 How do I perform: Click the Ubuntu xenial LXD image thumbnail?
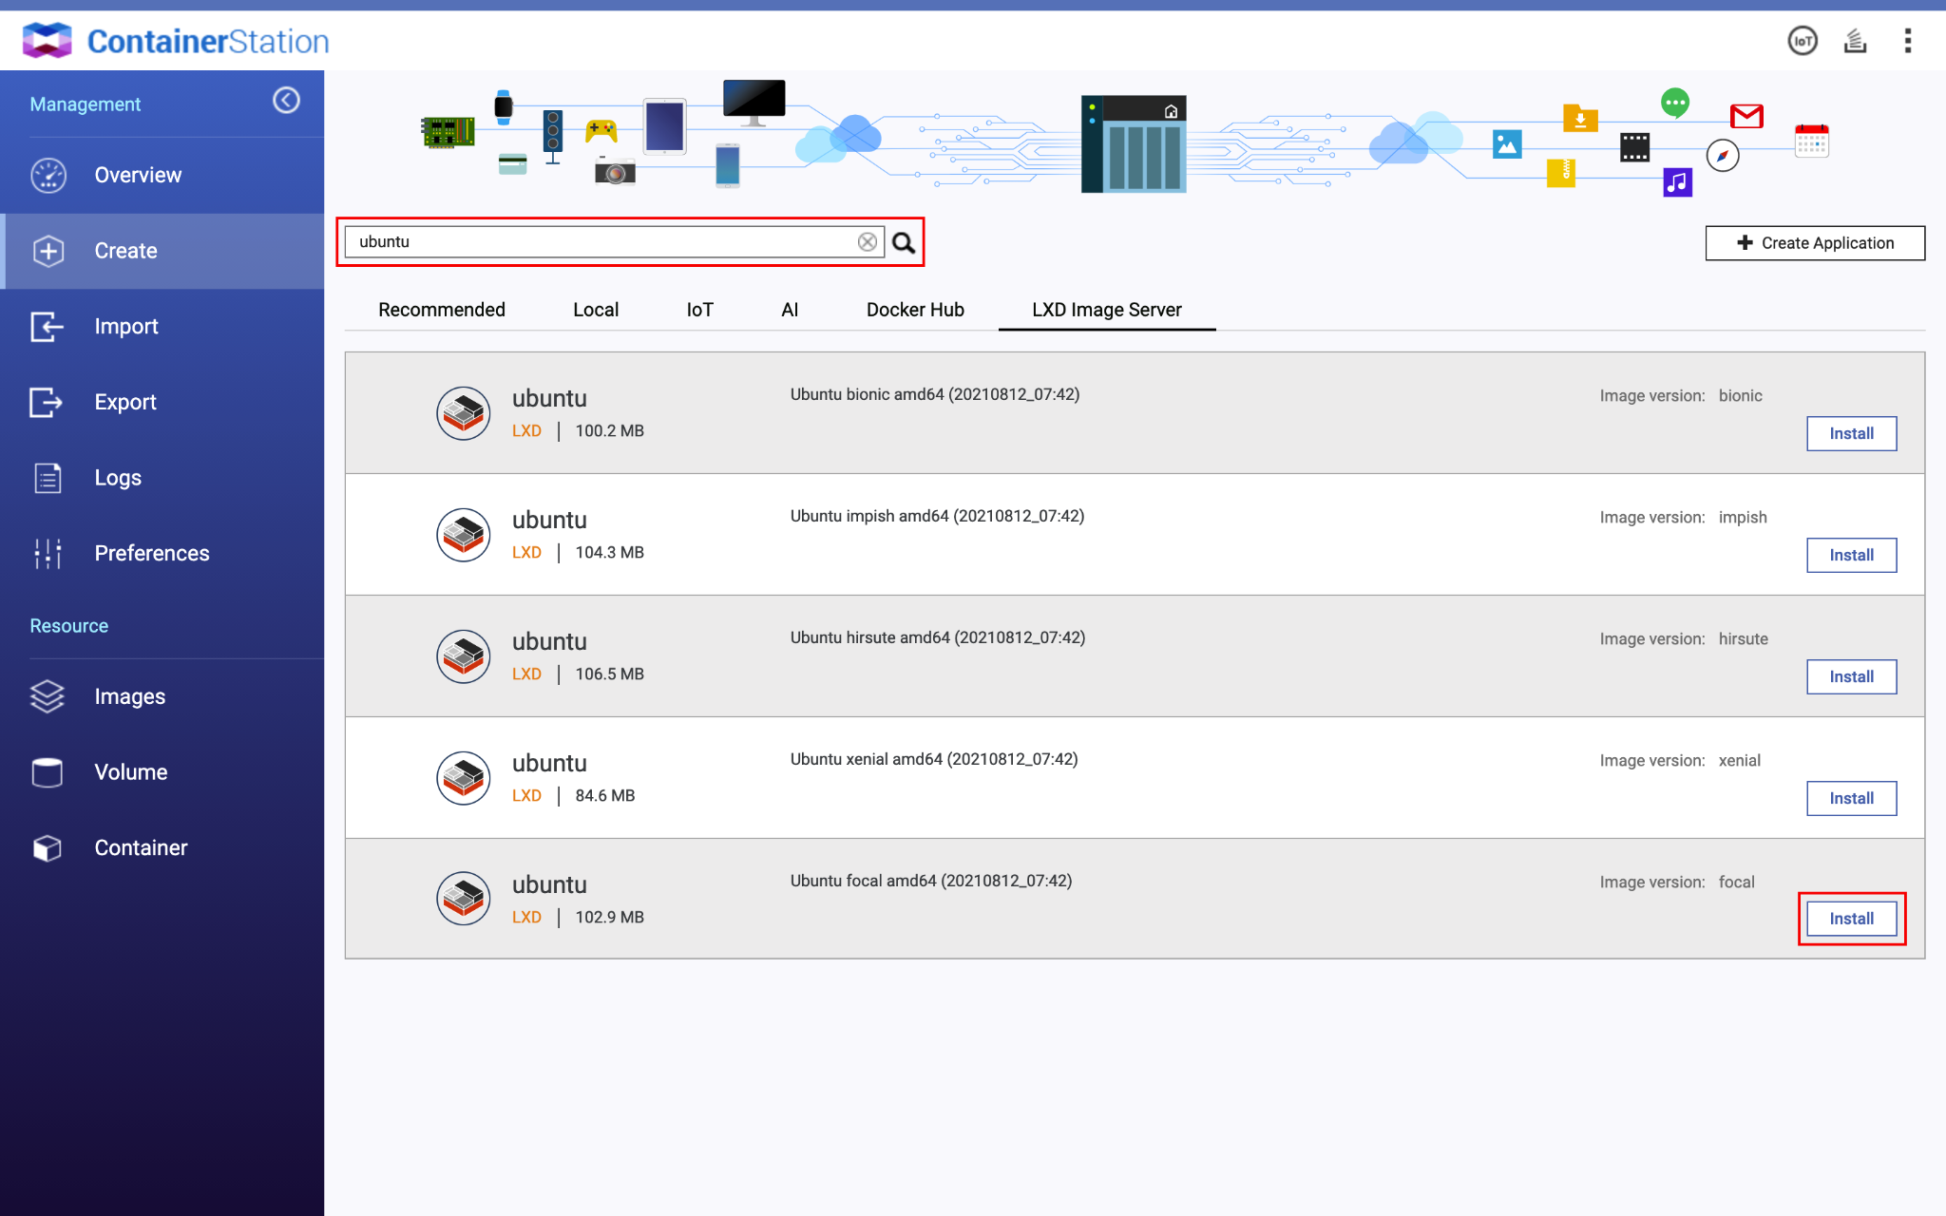(x=463, y=778)
